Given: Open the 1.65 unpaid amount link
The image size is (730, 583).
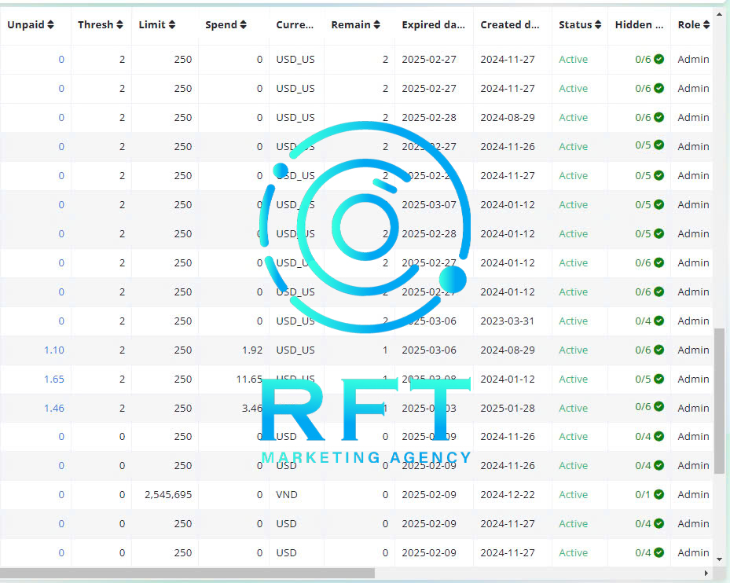Looking at the screenshot, I should [54, 379].
